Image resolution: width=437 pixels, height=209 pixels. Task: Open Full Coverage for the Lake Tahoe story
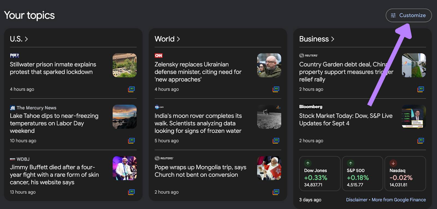(x=131, y=141)
